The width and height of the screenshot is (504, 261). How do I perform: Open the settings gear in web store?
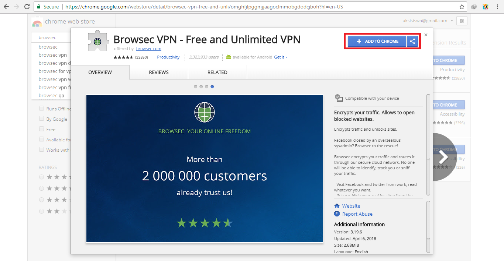tap(462, 21)
